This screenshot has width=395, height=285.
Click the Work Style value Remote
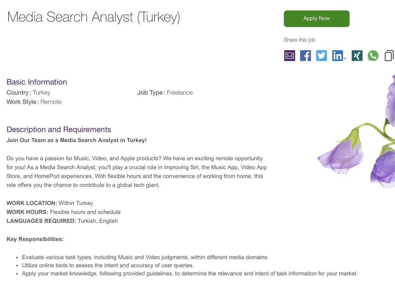pyautogui.click(x=51, y=102)
